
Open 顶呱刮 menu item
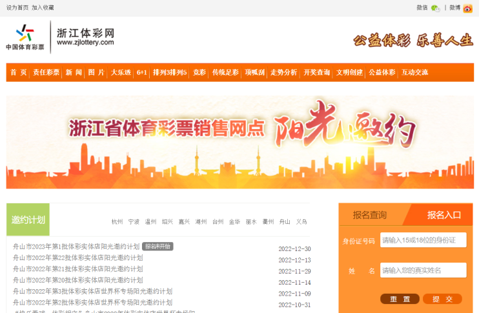[x=254, y=72]
